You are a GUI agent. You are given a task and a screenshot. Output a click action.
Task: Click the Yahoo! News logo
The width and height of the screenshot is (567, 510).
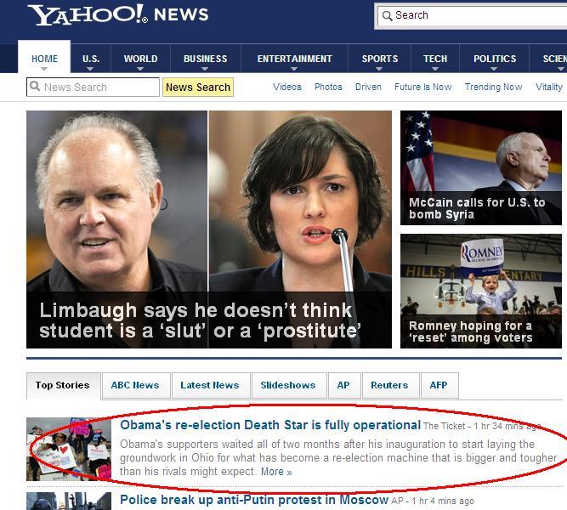coord(118,14)
